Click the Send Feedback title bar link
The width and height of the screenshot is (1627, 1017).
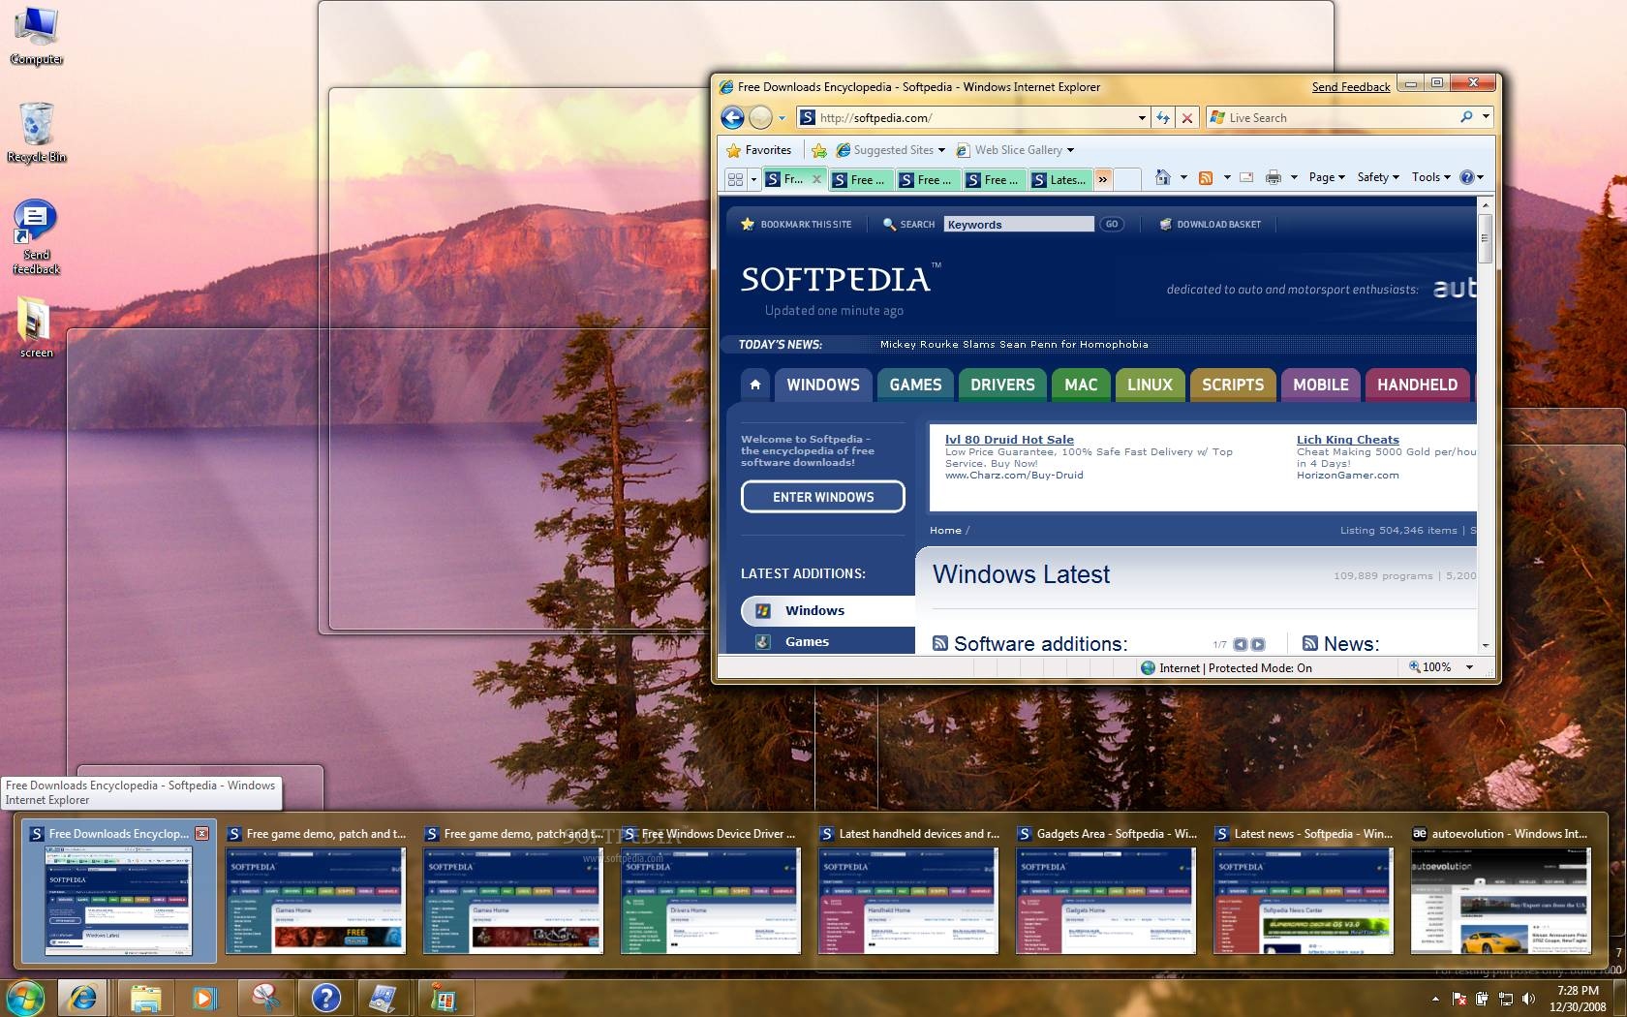[1351, 87]
